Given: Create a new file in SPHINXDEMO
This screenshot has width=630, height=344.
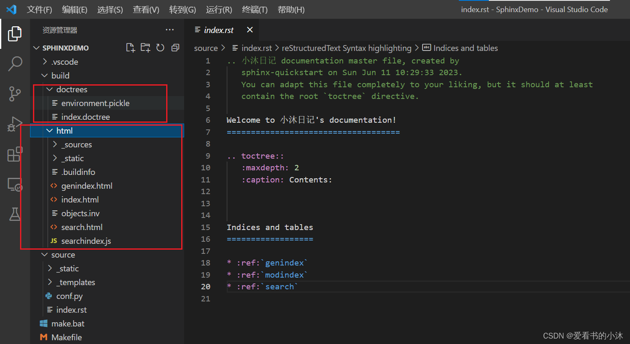Looking at the screenshot, I should pos(131,48).
